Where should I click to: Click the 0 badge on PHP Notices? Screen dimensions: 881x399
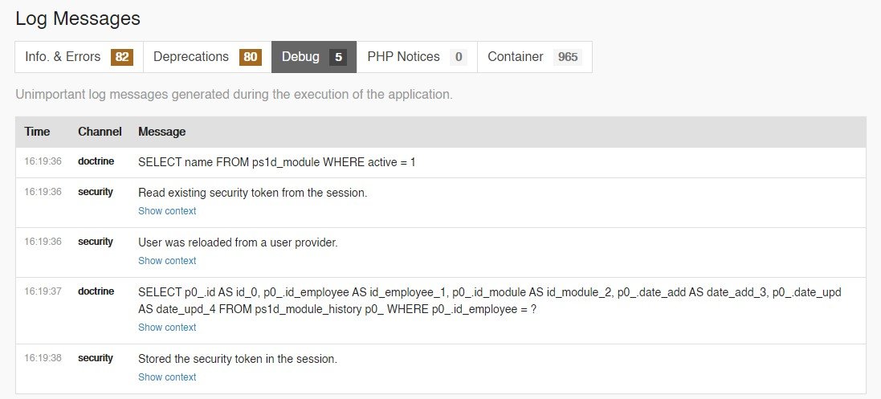coord(459,57)
